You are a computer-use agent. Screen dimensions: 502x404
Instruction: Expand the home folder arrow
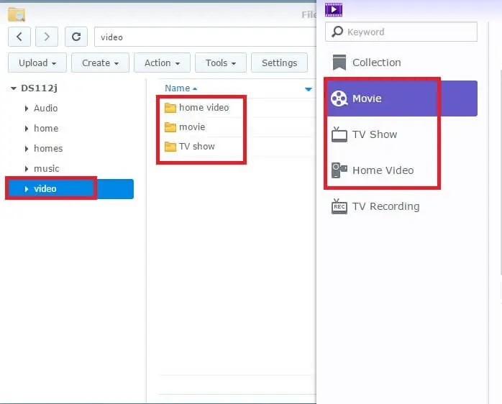pos(27,129)
